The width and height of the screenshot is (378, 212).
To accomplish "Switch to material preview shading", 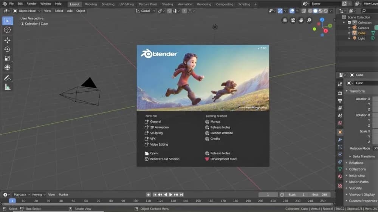I will [321, 11].
